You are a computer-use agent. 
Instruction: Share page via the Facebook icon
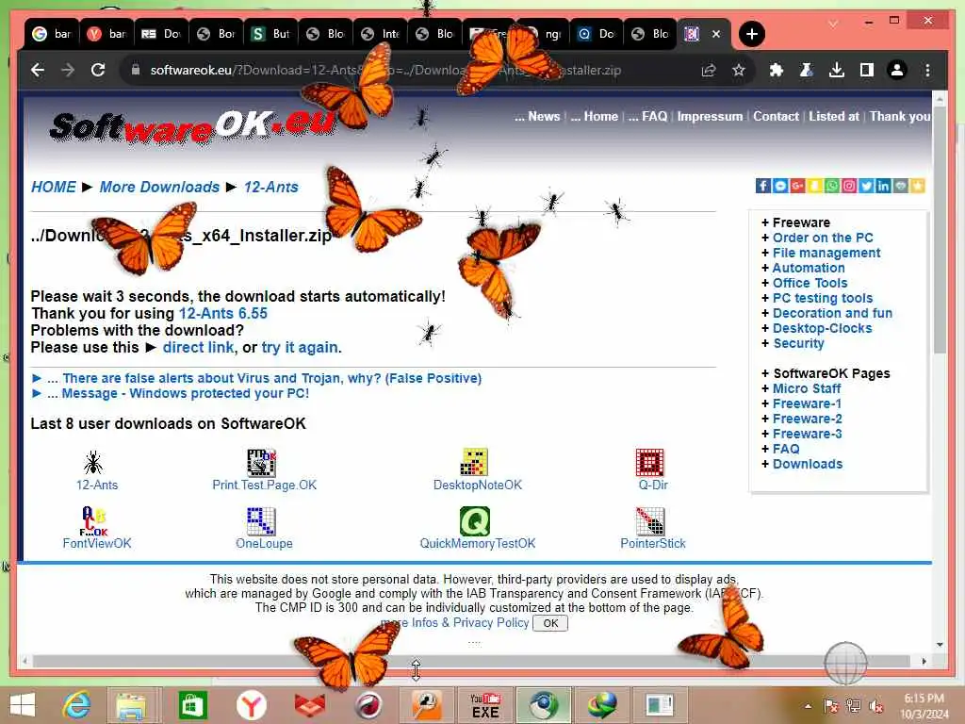[x=763, y=186]
